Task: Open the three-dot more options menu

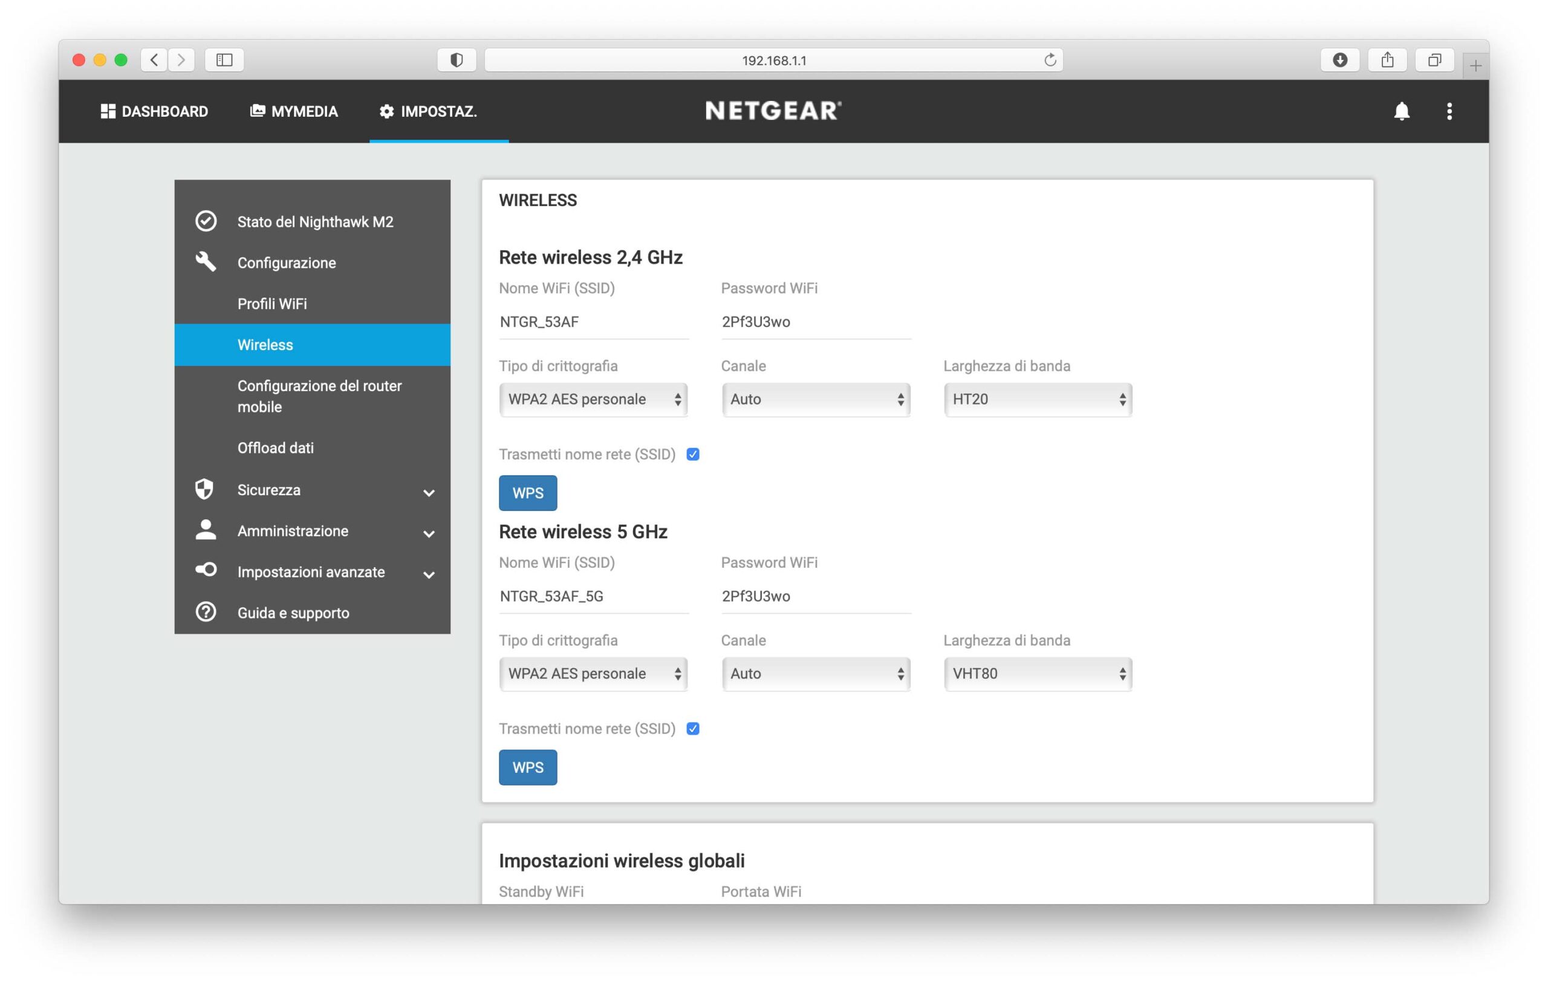Action: tap(1449, 111)
